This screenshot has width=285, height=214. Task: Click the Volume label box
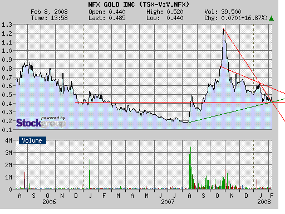[x=32, y=140]
